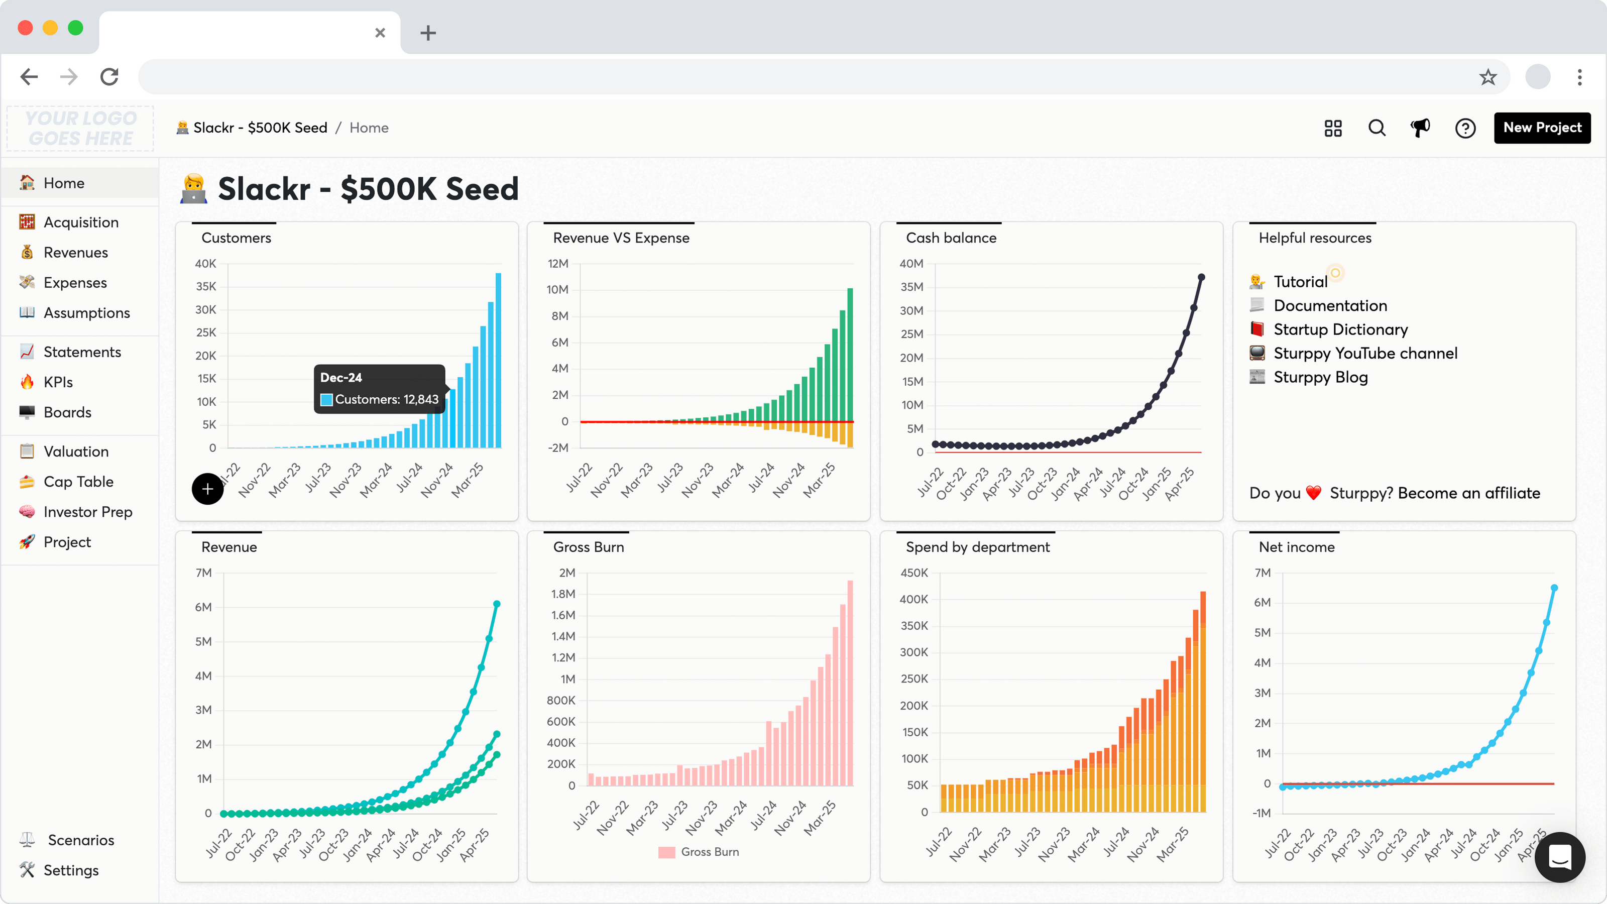Select Home in the breadcrumb
The height and width of the screenshot is (904, 1607).
369,127
